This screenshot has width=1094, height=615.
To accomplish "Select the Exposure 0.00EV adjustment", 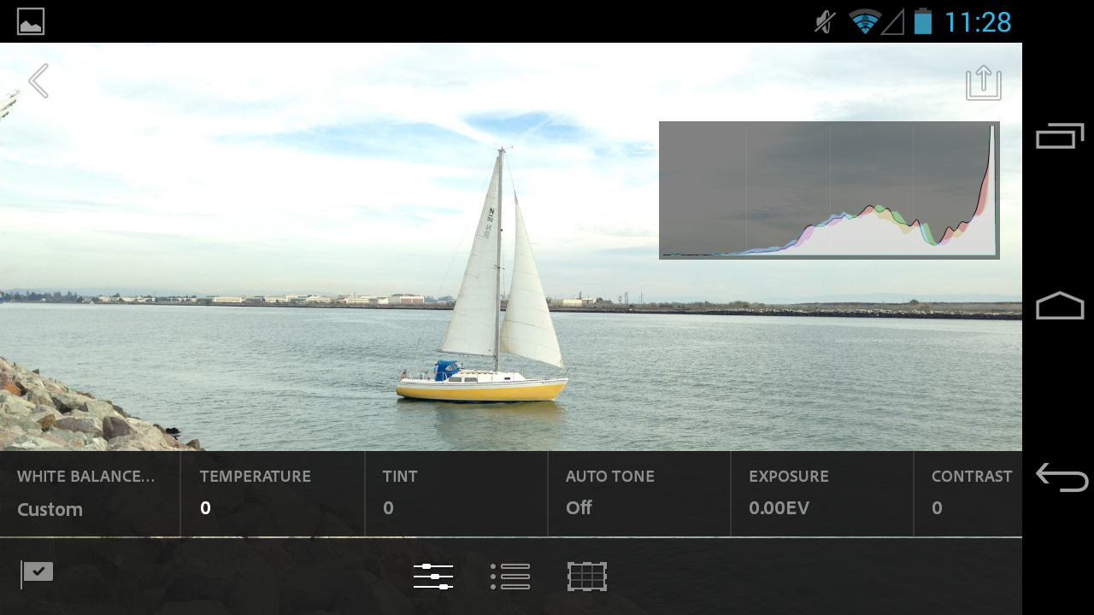I will tap(821, 494).
